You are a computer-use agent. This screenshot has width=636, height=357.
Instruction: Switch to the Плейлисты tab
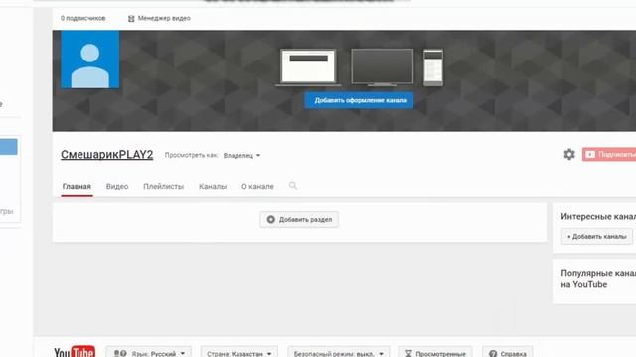pos(163,187)
